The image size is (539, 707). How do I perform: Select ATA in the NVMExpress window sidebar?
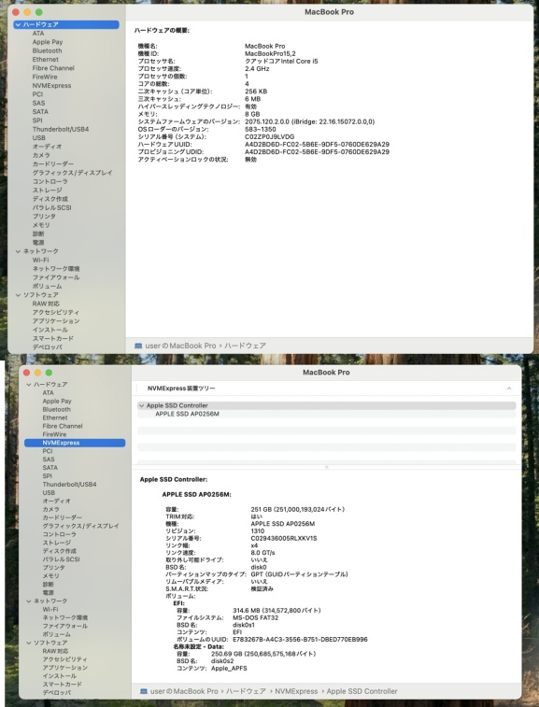pos(48,393)
